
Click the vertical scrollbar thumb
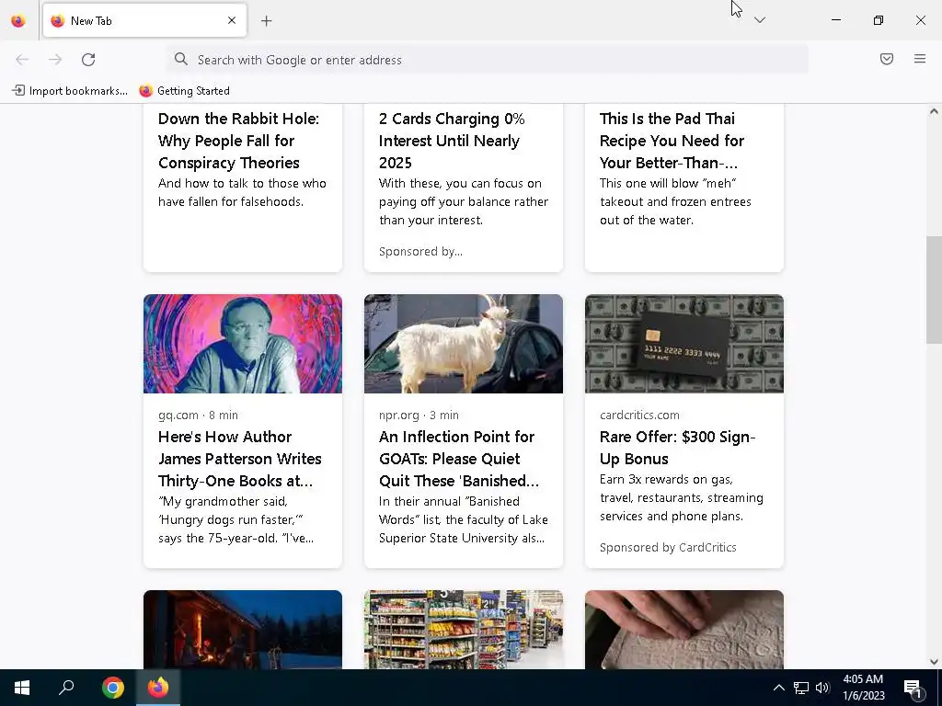(x=934, y=290)
